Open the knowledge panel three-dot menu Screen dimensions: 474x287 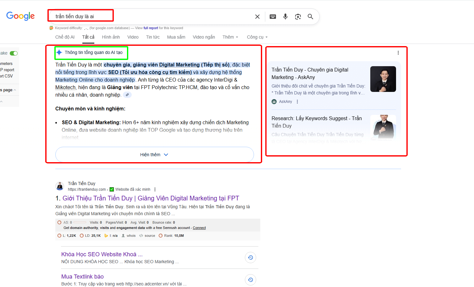coord(398,53)
